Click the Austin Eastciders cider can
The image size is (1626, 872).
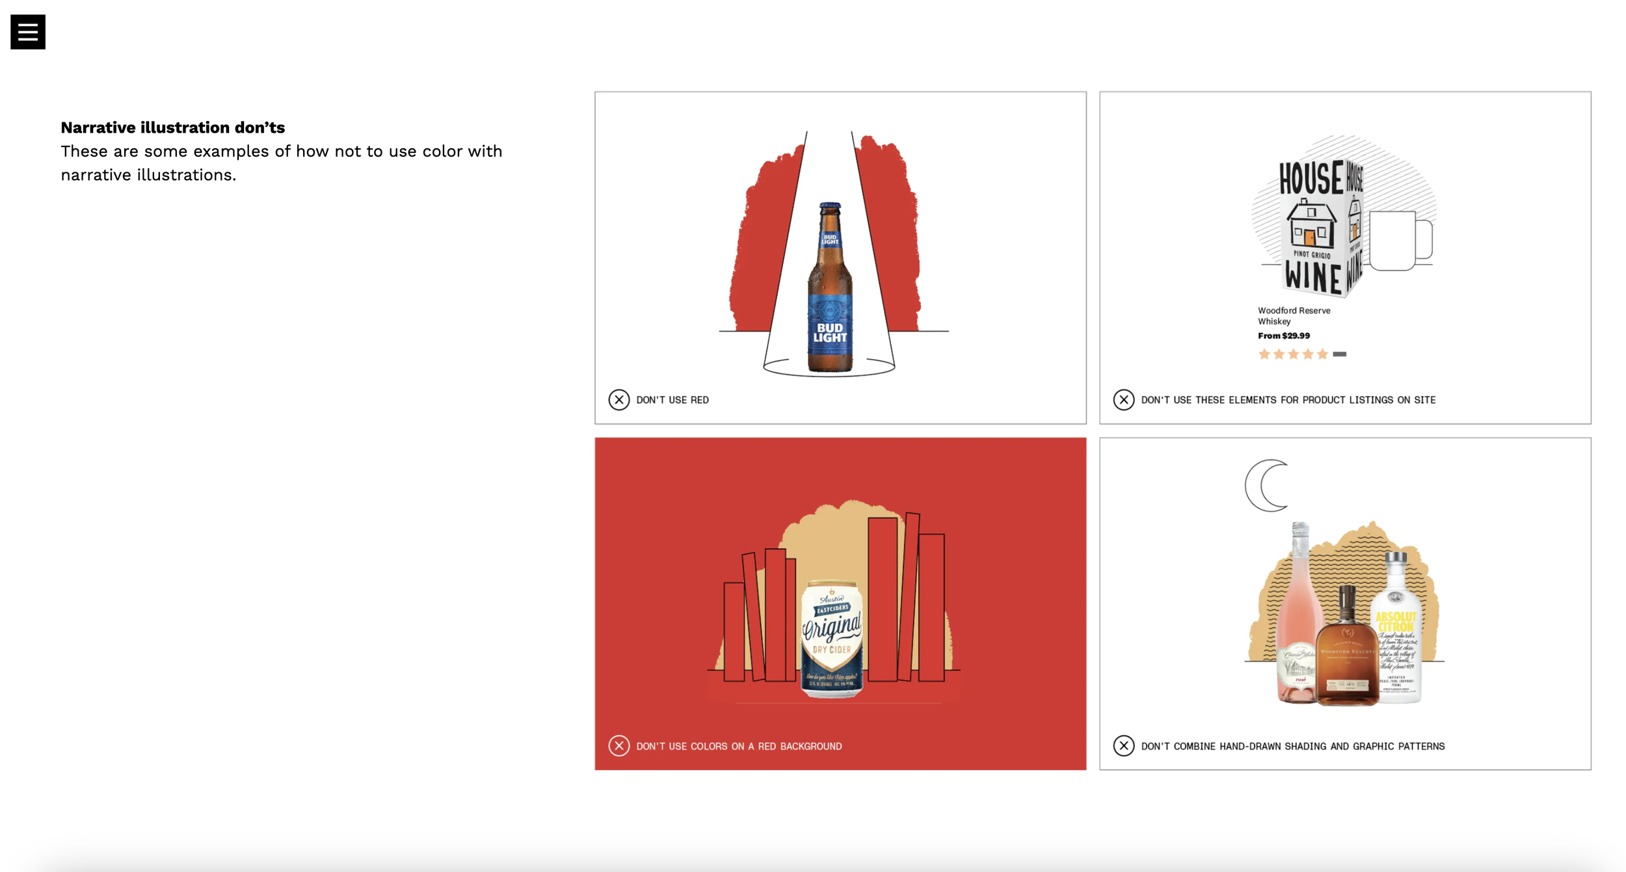832,639
